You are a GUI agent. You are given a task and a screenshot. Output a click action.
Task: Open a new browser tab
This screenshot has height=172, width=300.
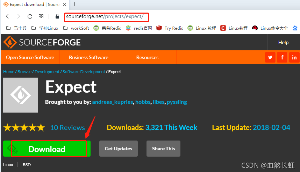(x=74, y=4)
